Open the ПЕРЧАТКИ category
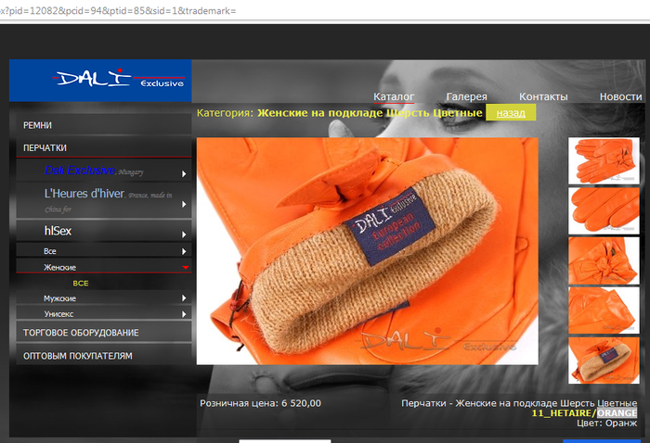The width and height of the screenshot is (650, 443). [x=45, y=147]
